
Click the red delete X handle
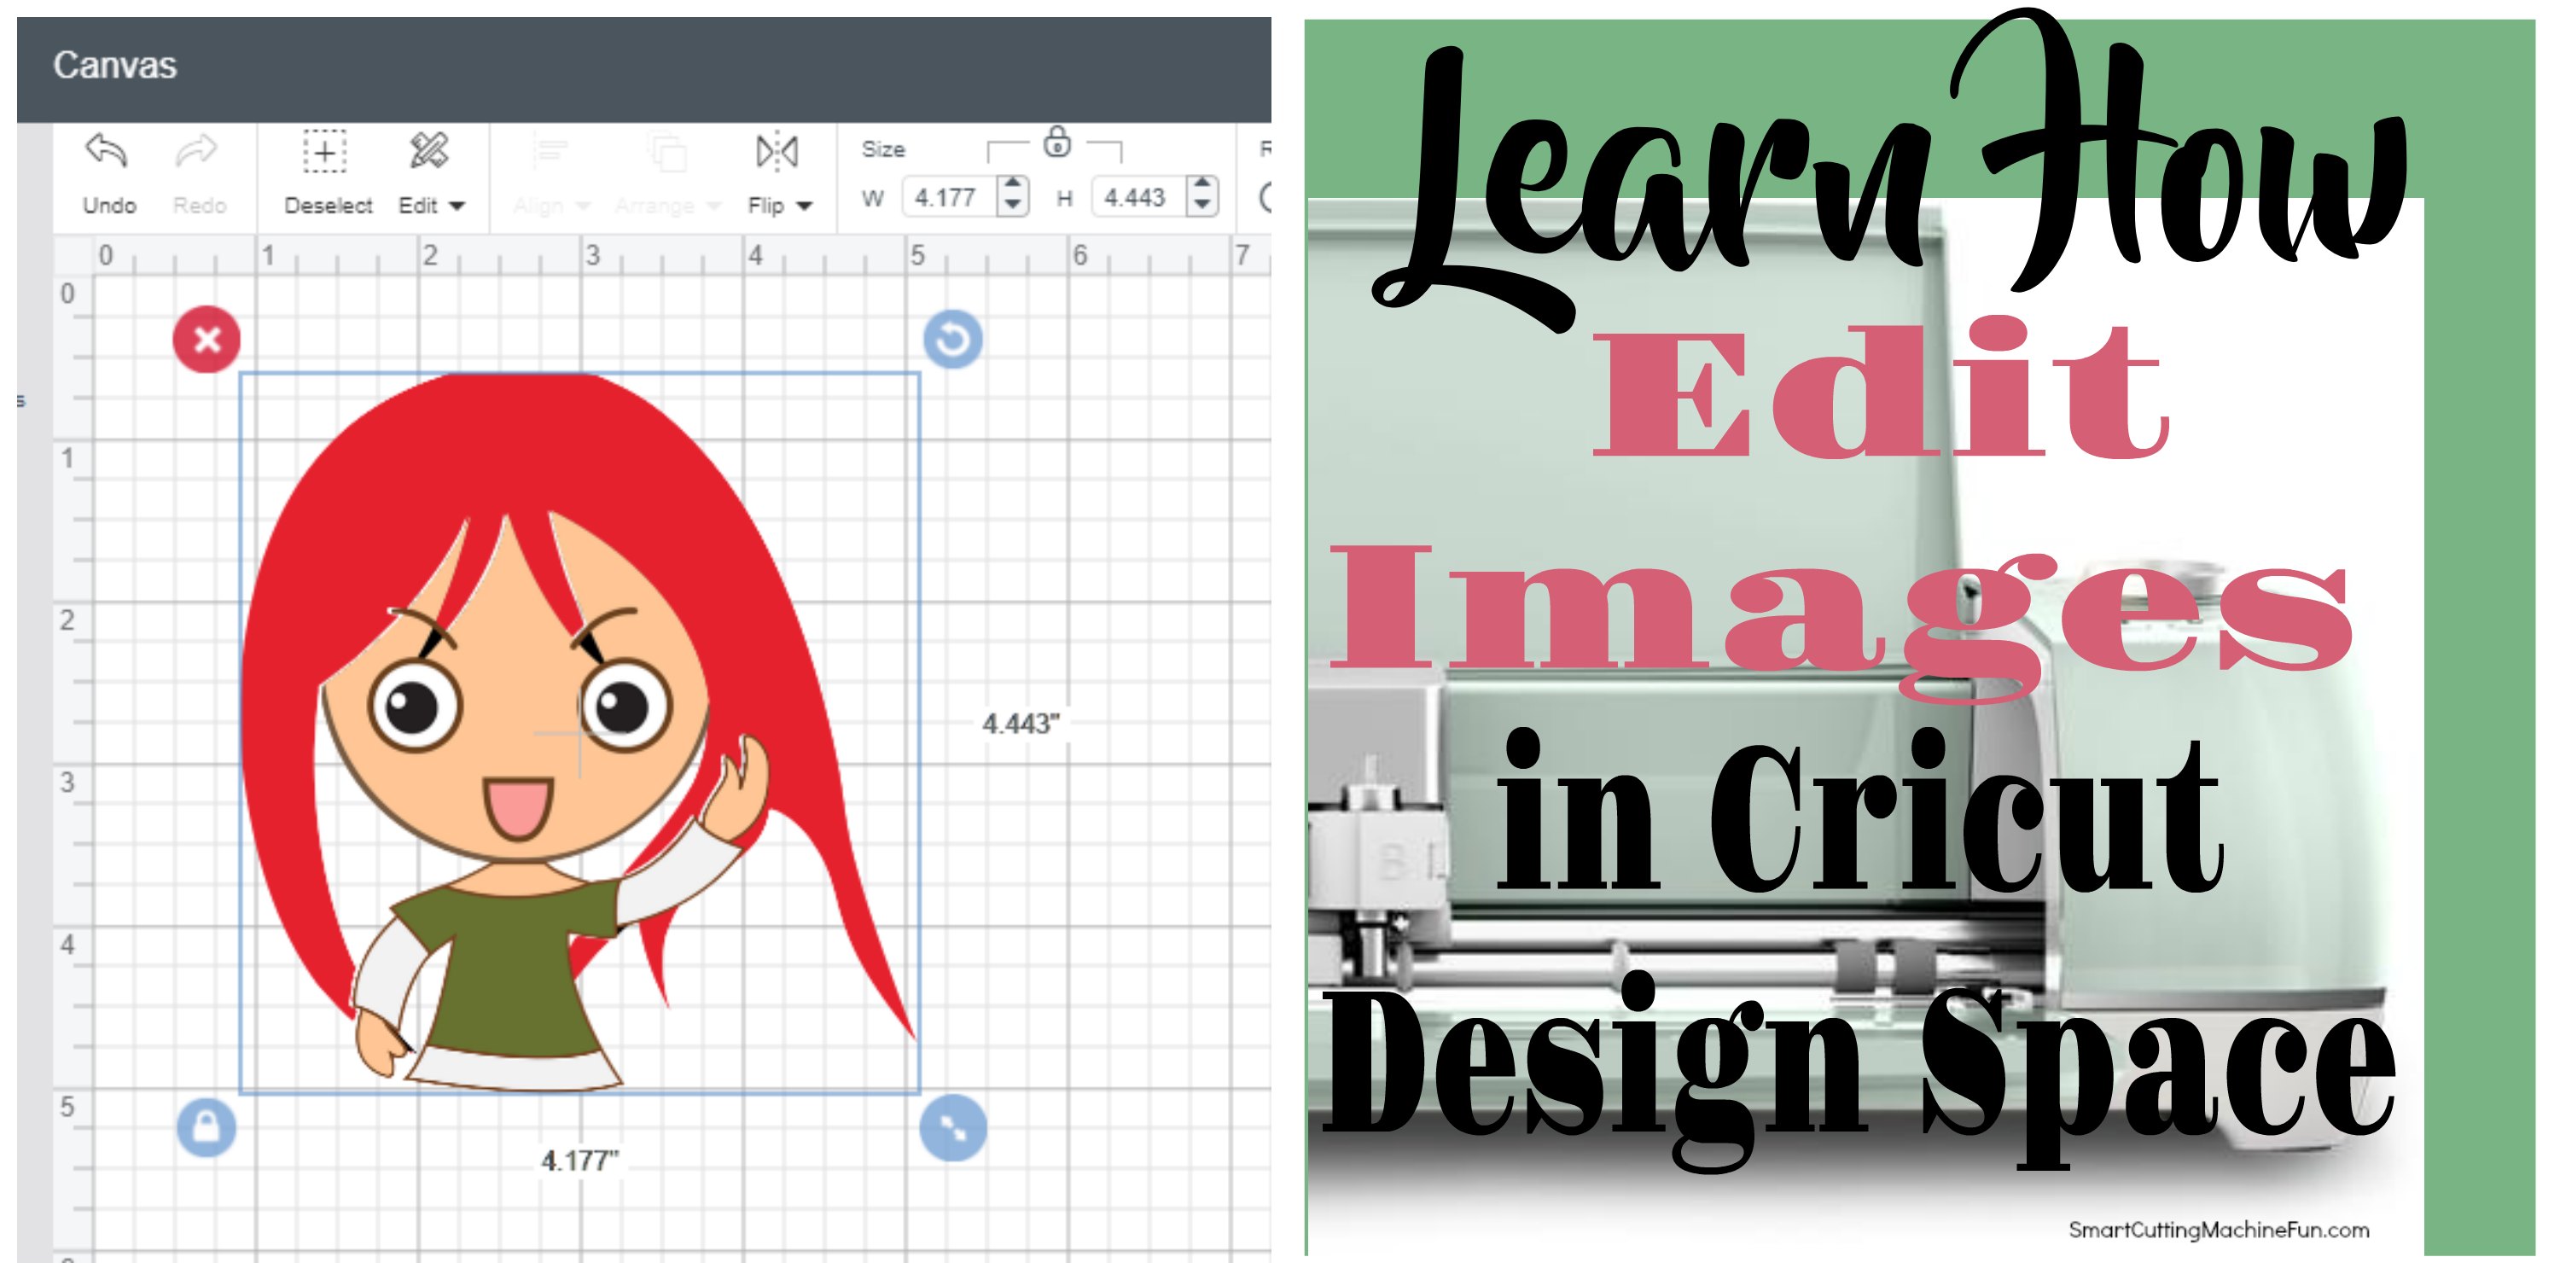(207, 340)
